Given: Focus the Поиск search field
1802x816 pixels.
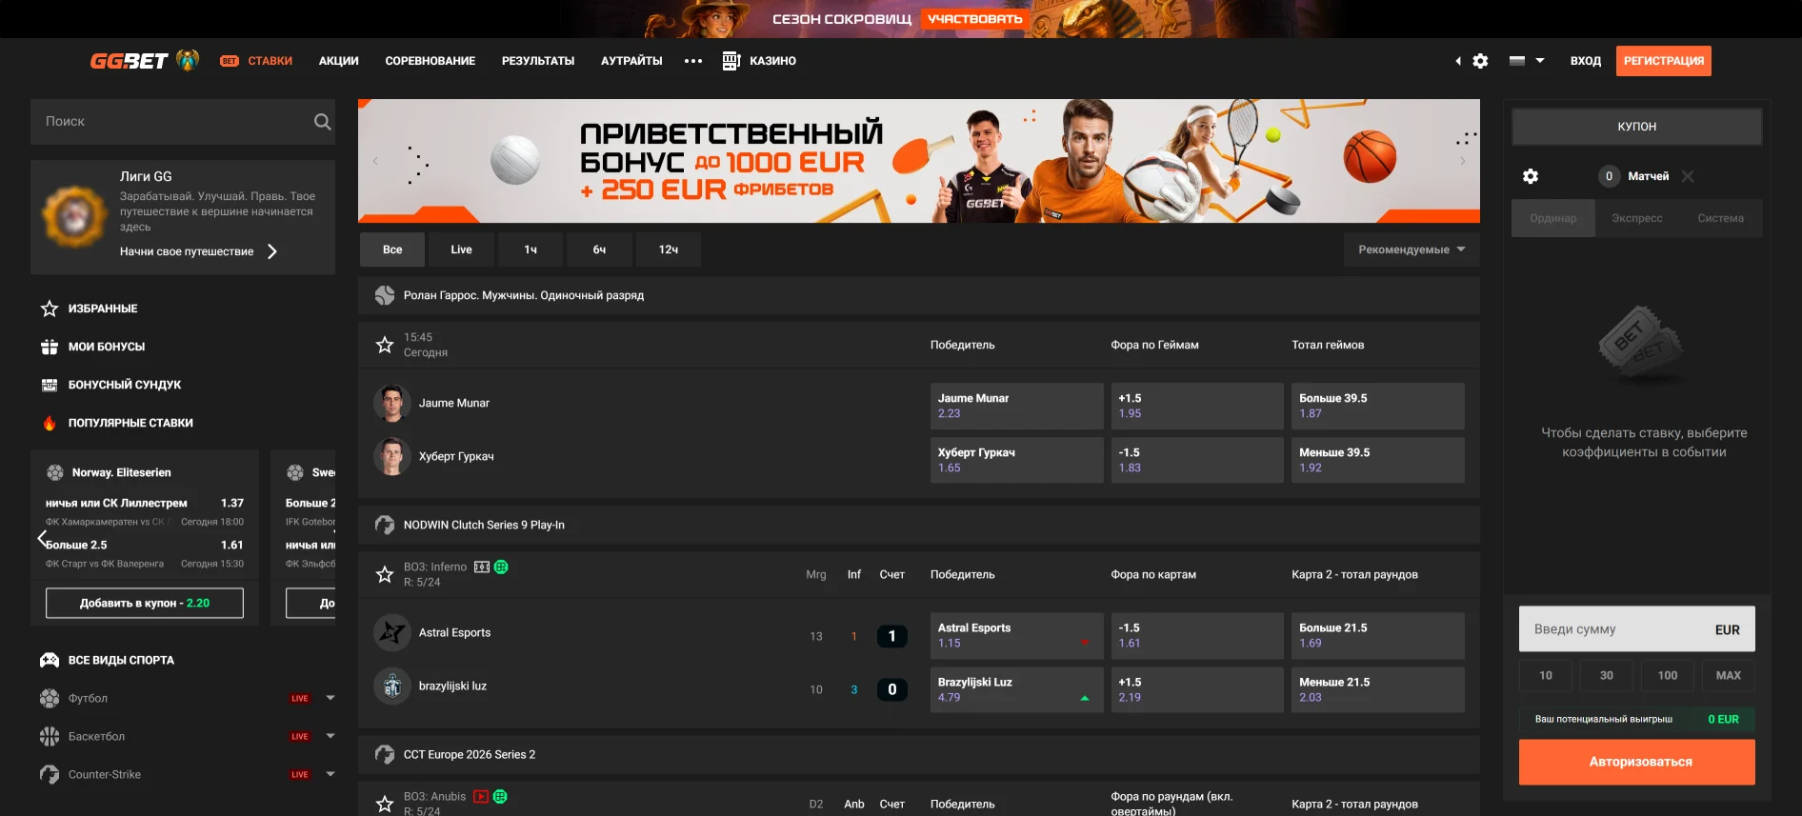Looking at the screenshot, I should [x=183, y=122].
